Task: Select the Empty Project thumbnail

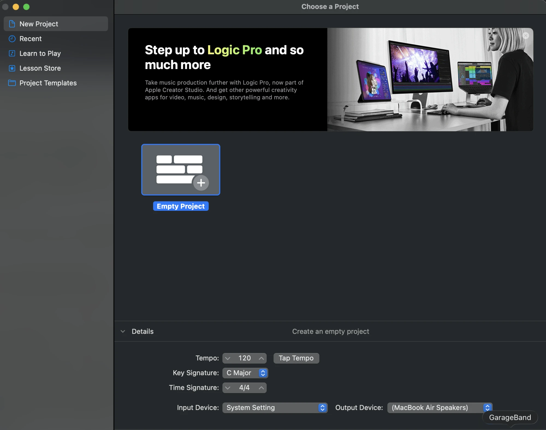Action: click(181, 170)
